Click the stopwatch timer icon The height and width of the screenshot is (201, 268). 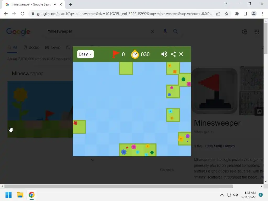click(135, 54)
